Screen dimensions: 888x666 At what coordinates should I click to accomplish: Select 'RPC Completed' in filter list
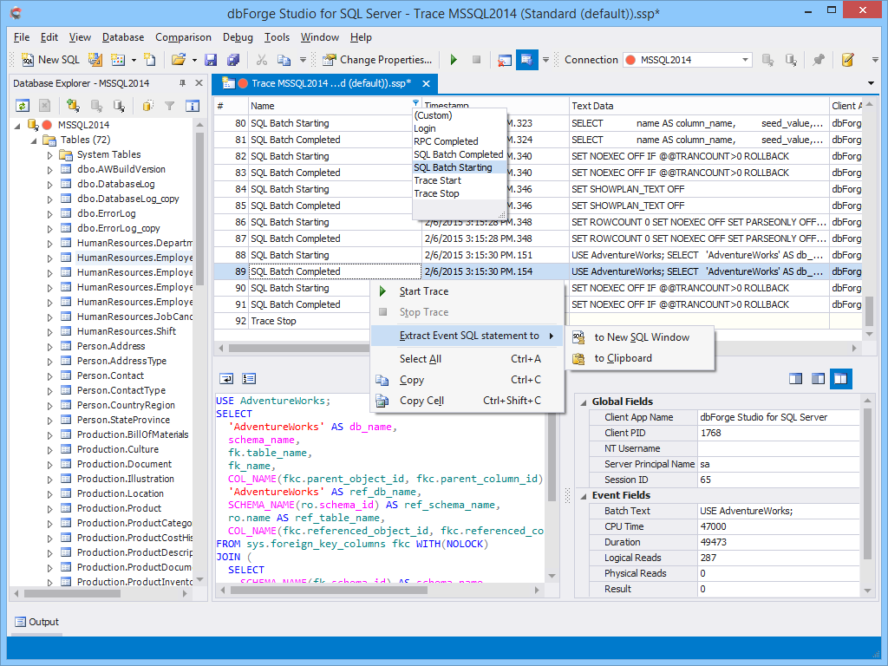[x=446, y=141]
